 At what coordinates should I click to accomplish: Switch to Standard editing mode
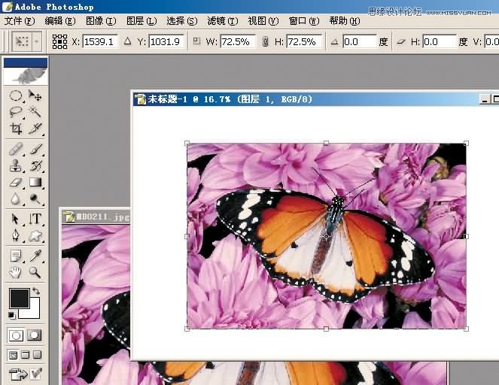pos(16,335)
